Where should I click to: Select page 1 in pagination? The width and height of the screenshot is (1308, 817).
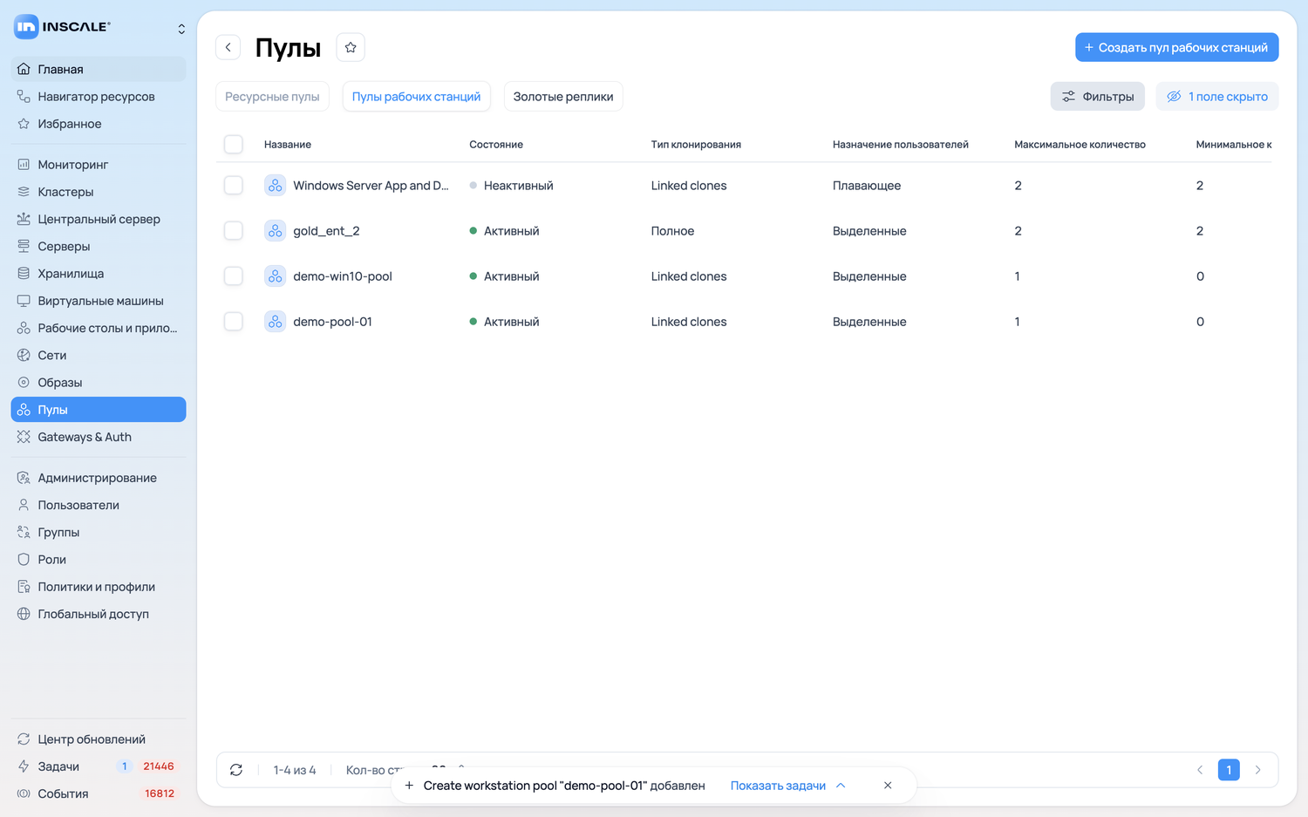coord(1229,770)
